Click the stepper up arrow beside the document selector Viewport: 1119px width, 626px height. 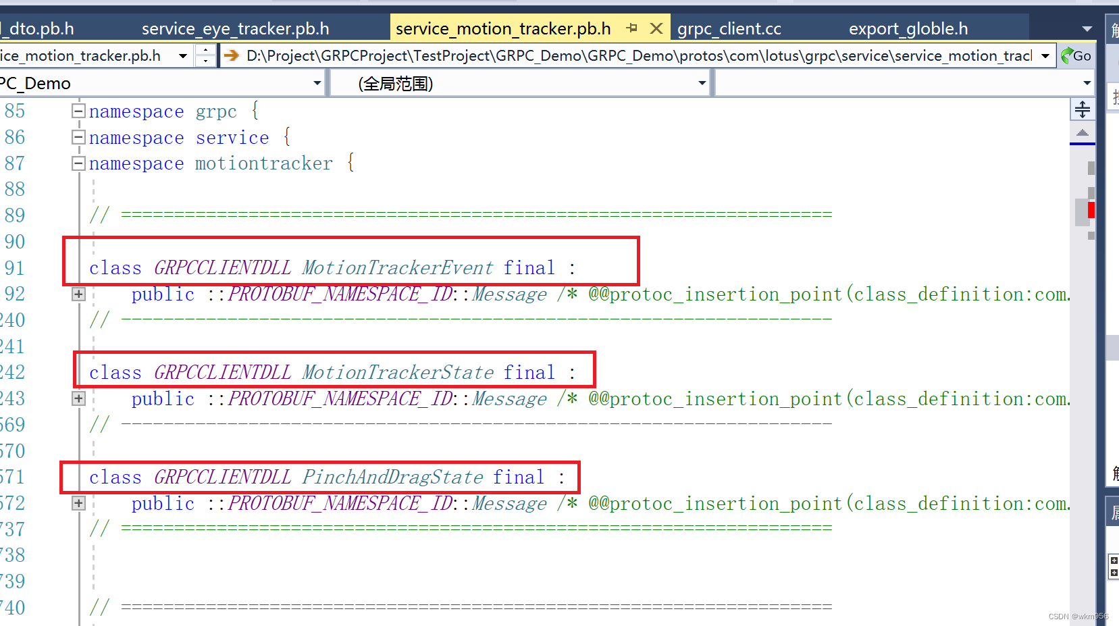coord(205,50)
